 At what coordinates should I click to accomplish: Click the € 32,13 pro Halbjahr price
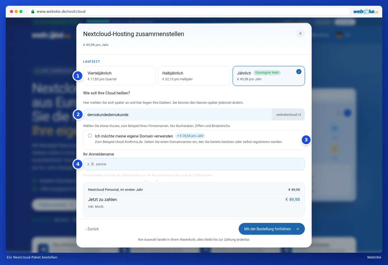click(178, 79)
